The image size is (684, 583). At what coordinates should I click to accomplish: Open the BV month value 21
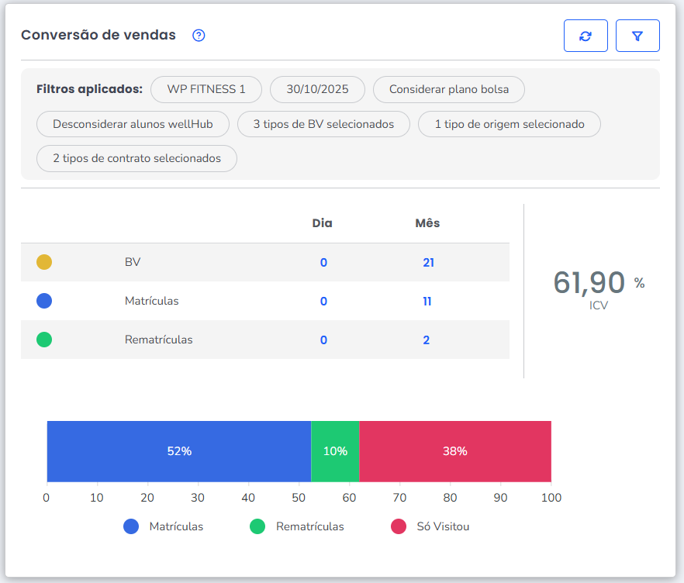(428, 263)
